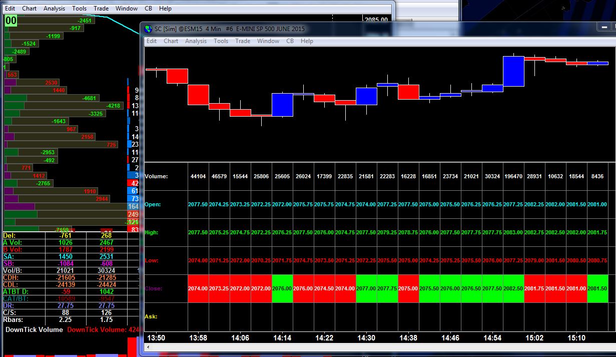Select the Low cell 2070.25
The height and width of the screenshot is (357, 616).
click(261, 260)
